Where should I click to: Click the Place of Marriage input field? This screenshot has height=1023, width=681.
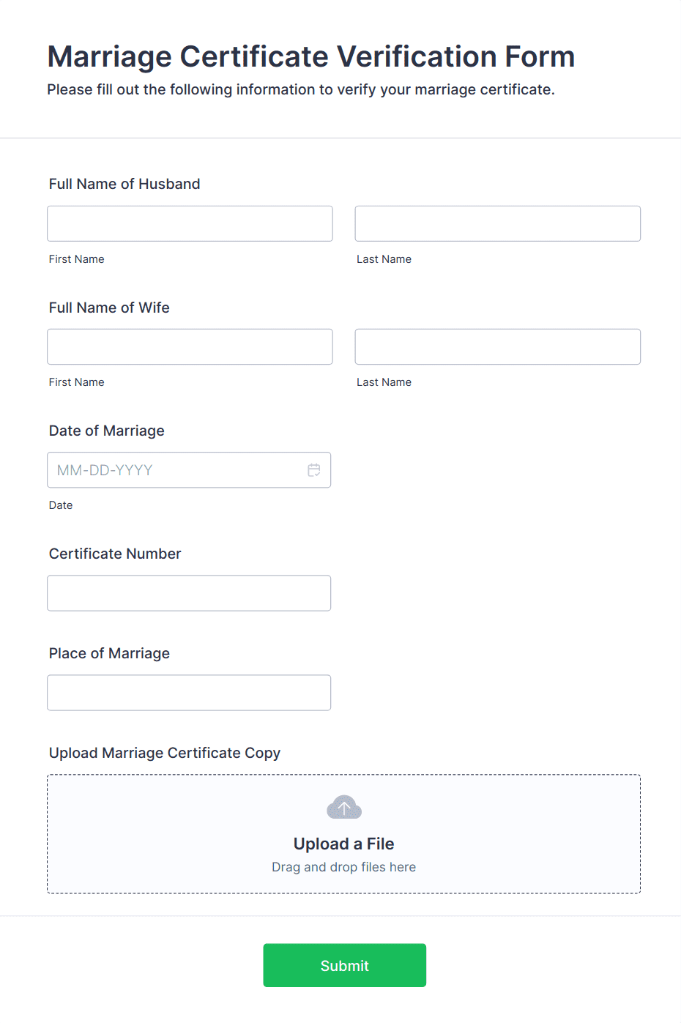[x=189, y=692]
